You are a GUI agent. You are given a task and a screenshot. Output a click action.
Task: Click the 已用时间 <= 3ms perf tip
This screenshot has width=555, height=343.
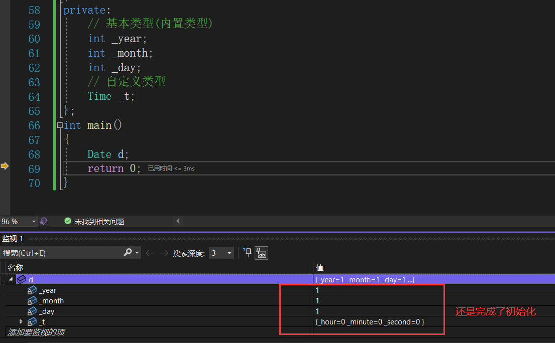(x=171, y=168)
